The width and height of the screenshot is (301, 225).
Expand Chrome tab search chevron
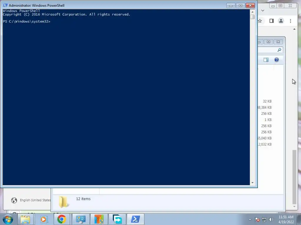[263, 11]
